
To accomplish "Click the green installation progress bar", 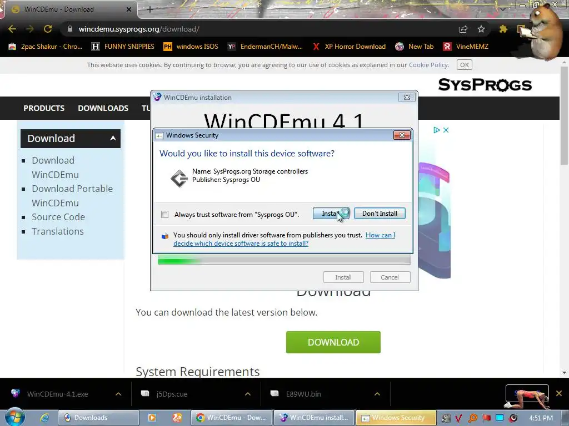I will [284, 260].
